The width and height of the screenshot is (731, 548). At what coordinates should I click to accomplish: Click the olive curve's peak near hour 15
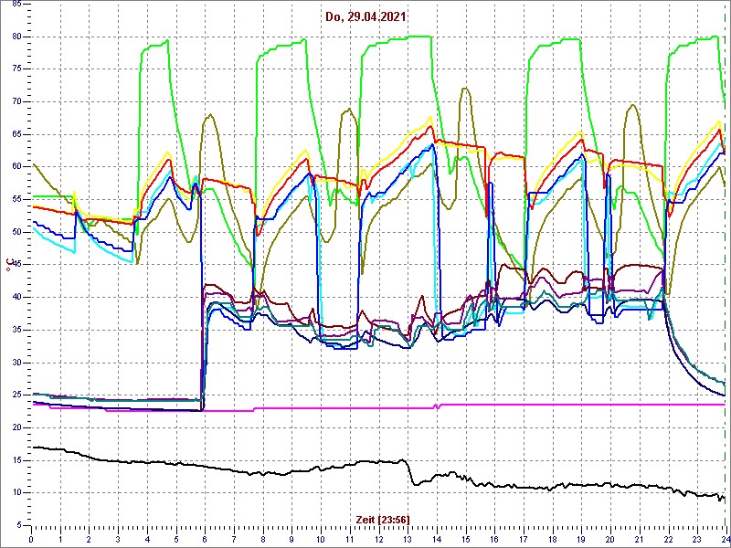(465, 89)
